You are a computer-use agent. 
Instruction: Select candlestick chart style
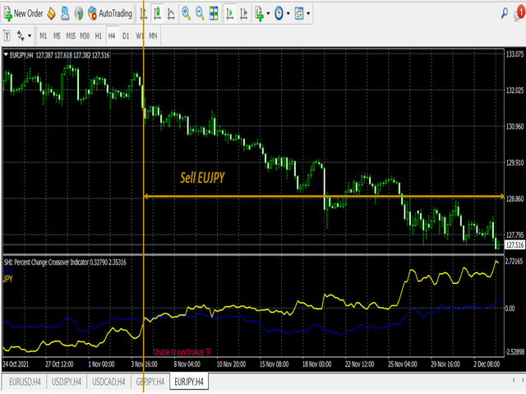(x=157, y=13)
